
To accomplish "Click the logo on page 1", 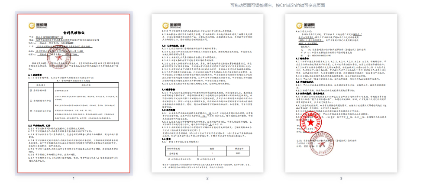I will coord(38,25).
